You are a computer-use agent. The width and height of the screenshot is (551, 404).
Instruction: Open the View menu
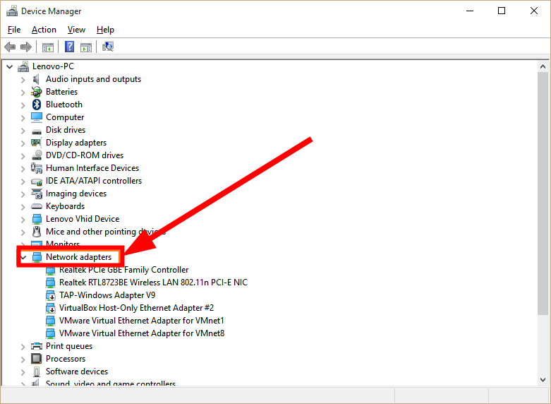(x=76, y=30)
